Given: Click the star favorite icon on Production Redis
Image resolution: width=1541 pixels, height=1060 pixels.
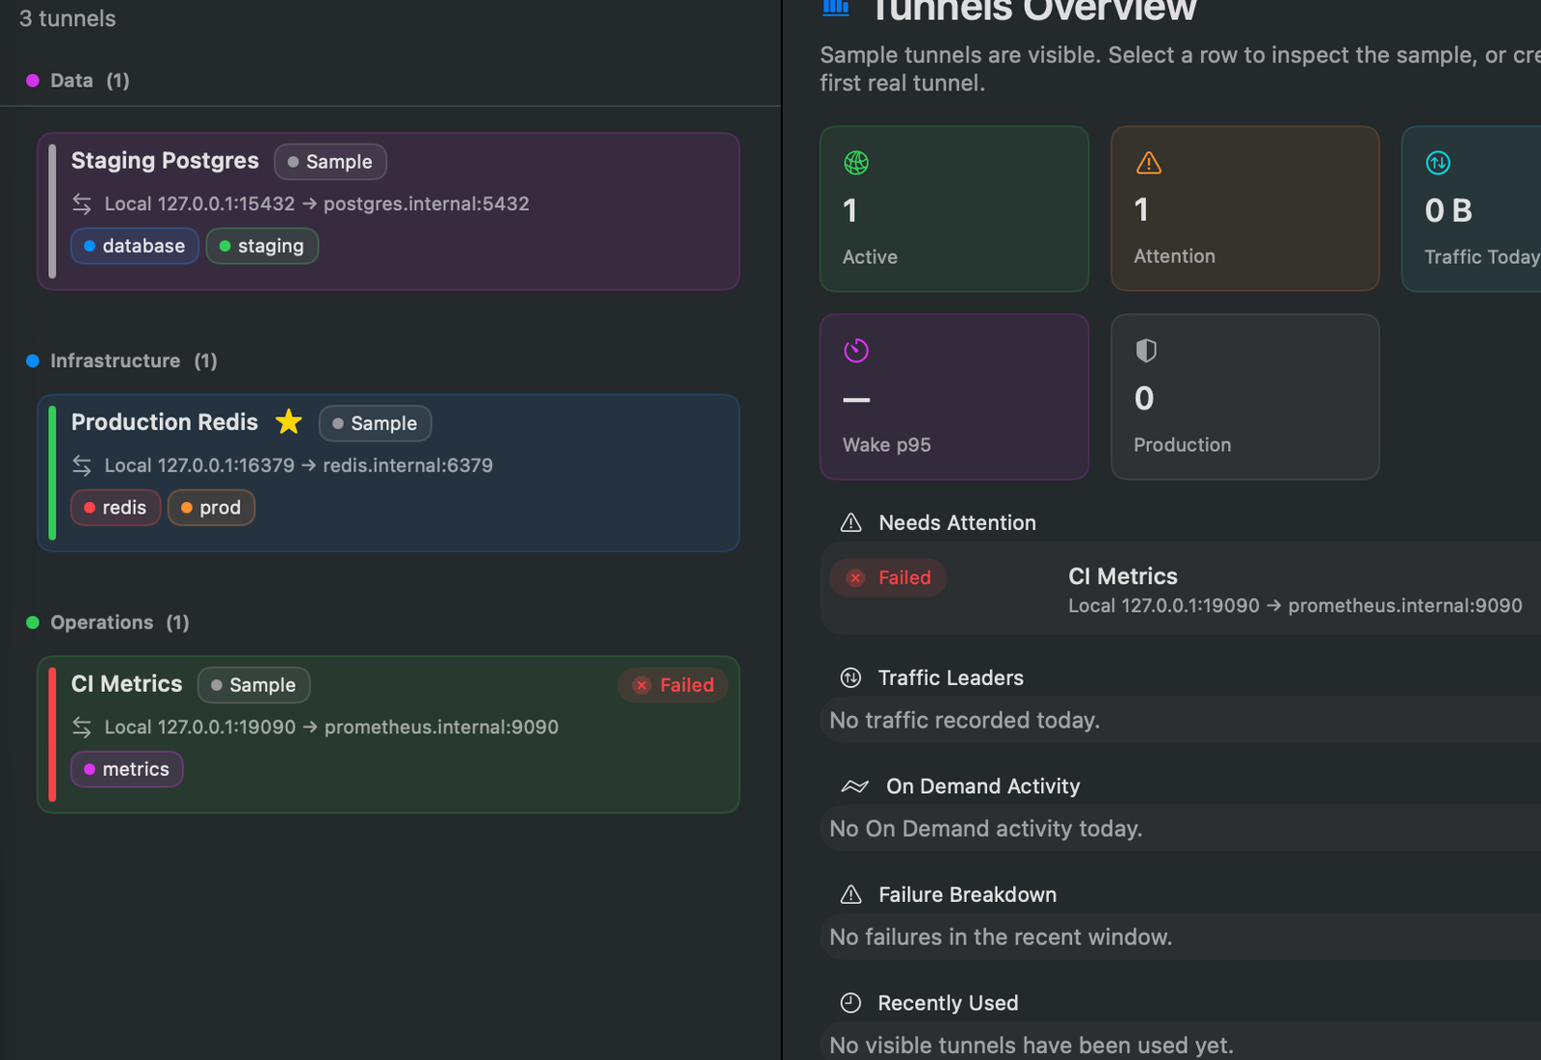Looking at the screenshot, I should 289,422.
